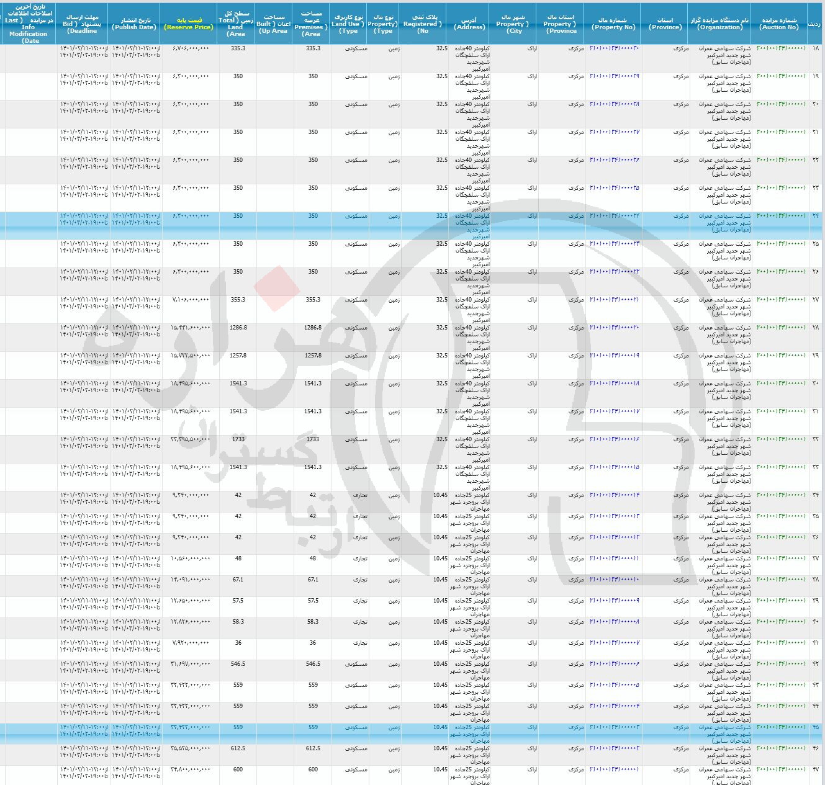Viewport: 825px width, 785px height.
Task: Open green auction number link in row 29
Action: [781, 356]
